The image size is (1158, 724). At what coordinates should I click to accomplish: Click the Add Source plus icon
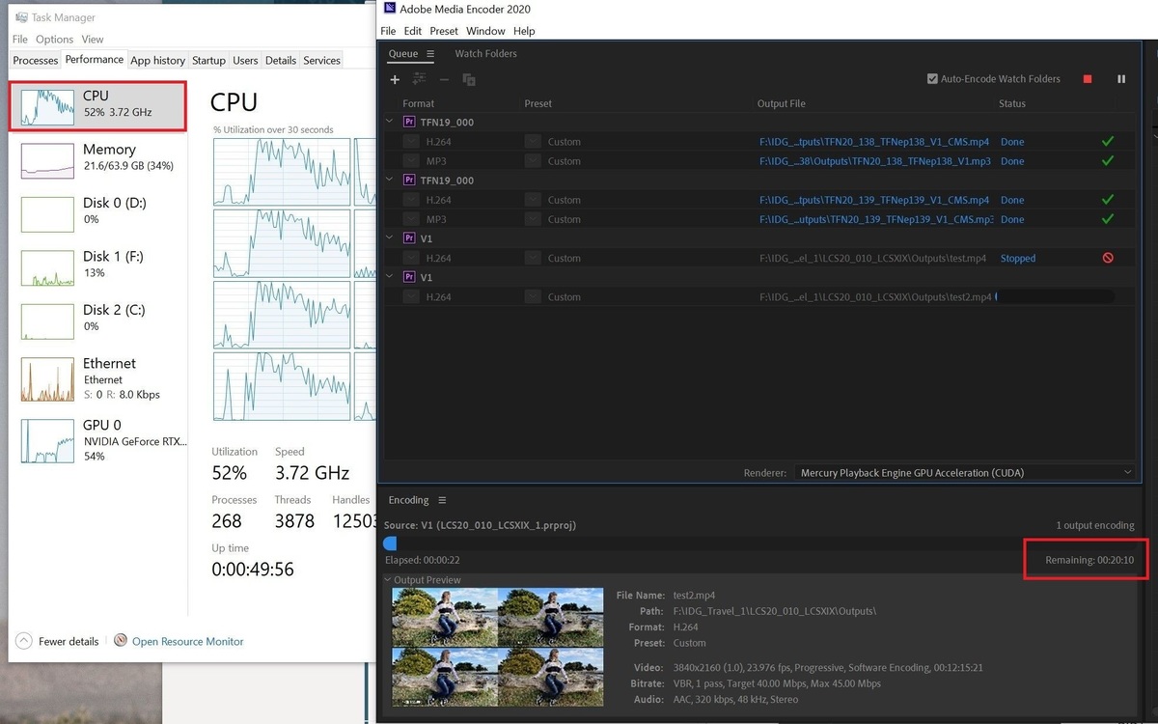tap(395, 79)
